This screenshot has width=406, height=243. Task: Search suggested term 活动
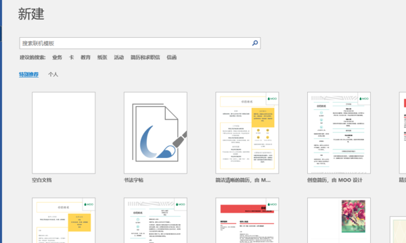(x=119, y=57)
